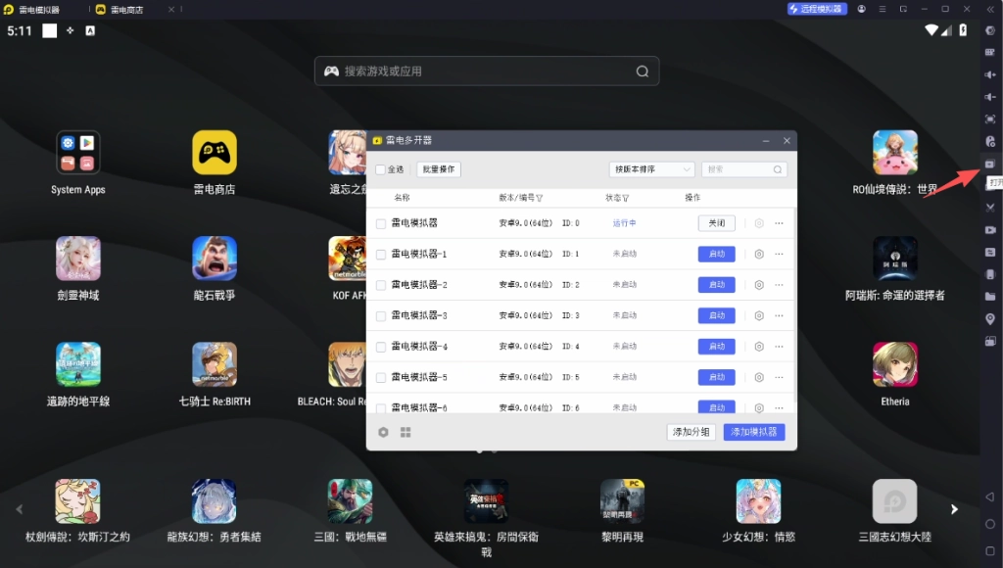Image resolution: width=1003 pixels, height=568 pixels.
Task: Open the screen recording icon on right sidebar
Action: point(991,230)
